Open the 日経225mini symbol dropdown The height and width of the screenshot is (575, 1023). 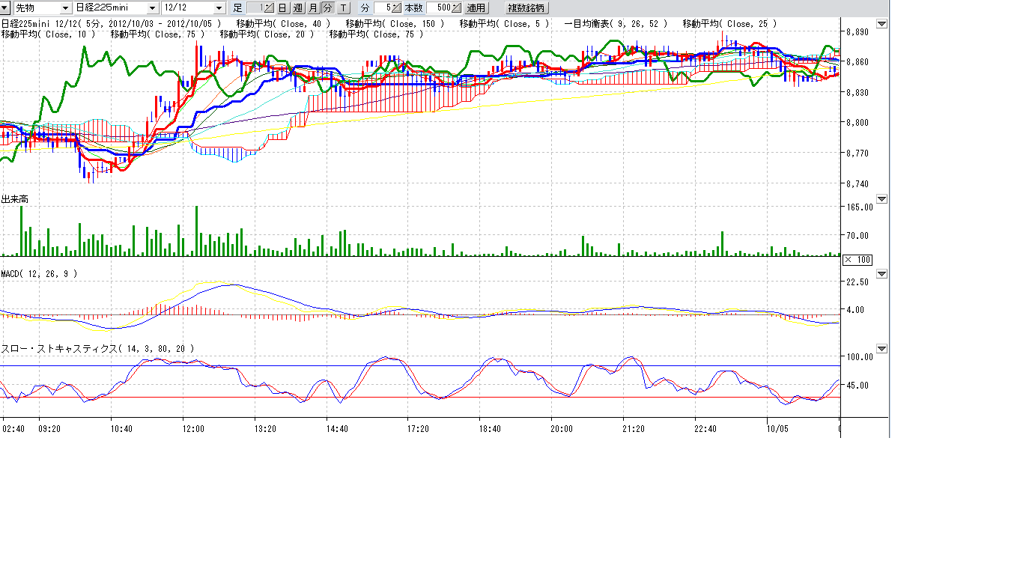(x=153, y=8)
